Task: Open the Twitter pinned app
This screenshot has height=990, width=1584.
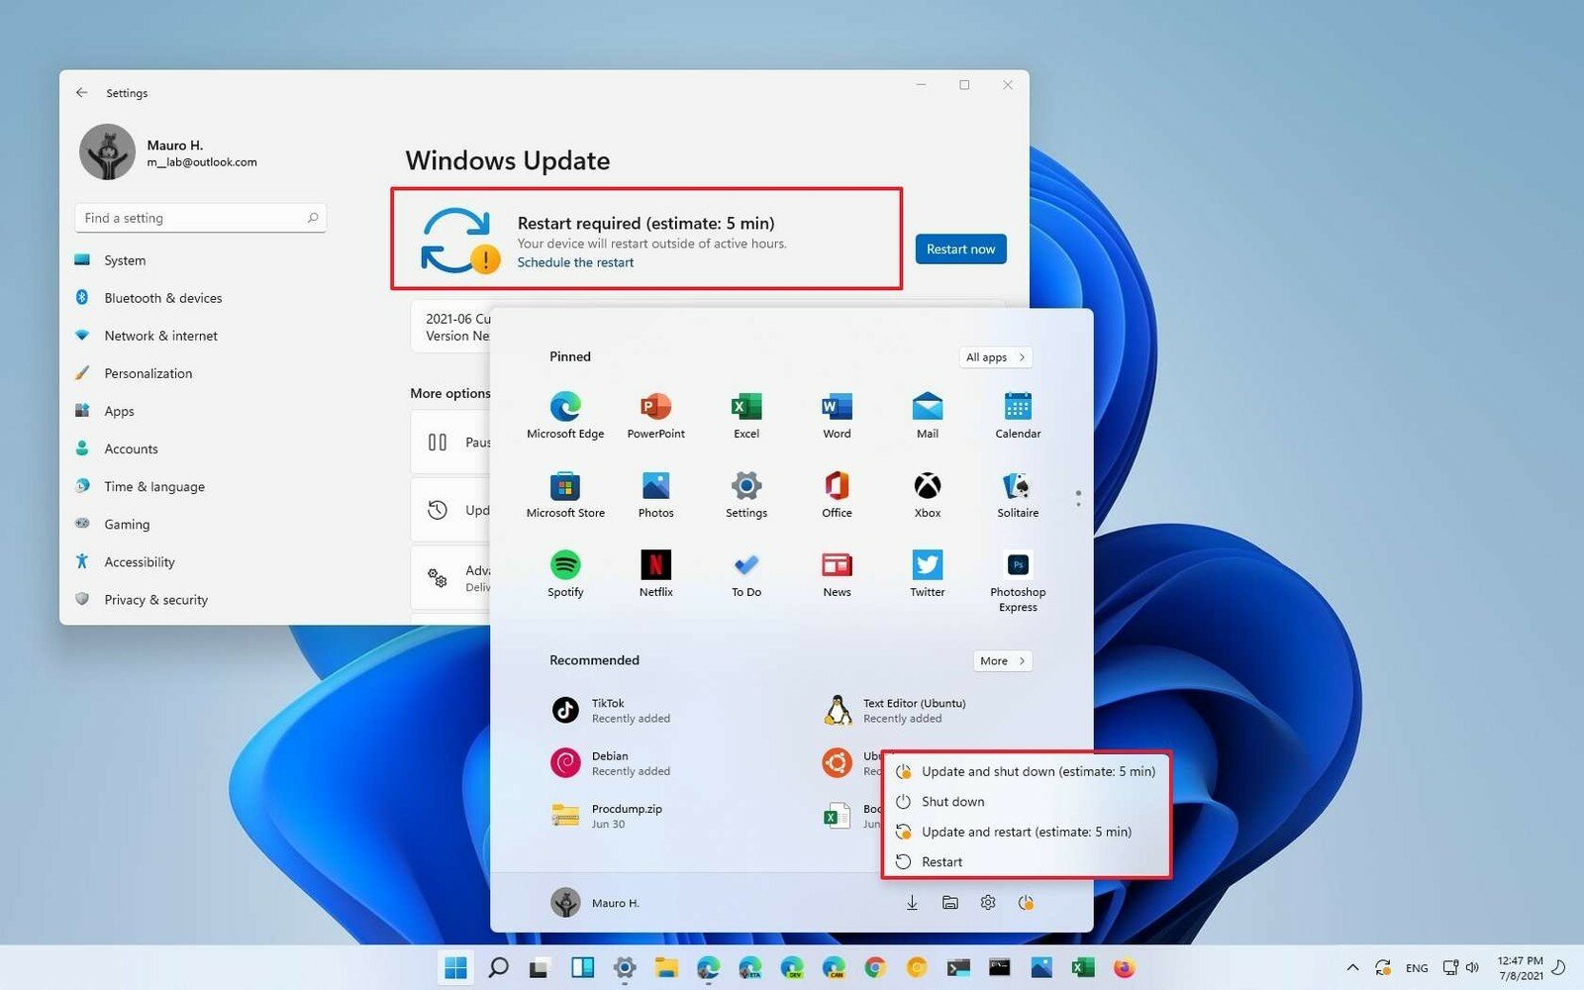Action: coord(927,572)
